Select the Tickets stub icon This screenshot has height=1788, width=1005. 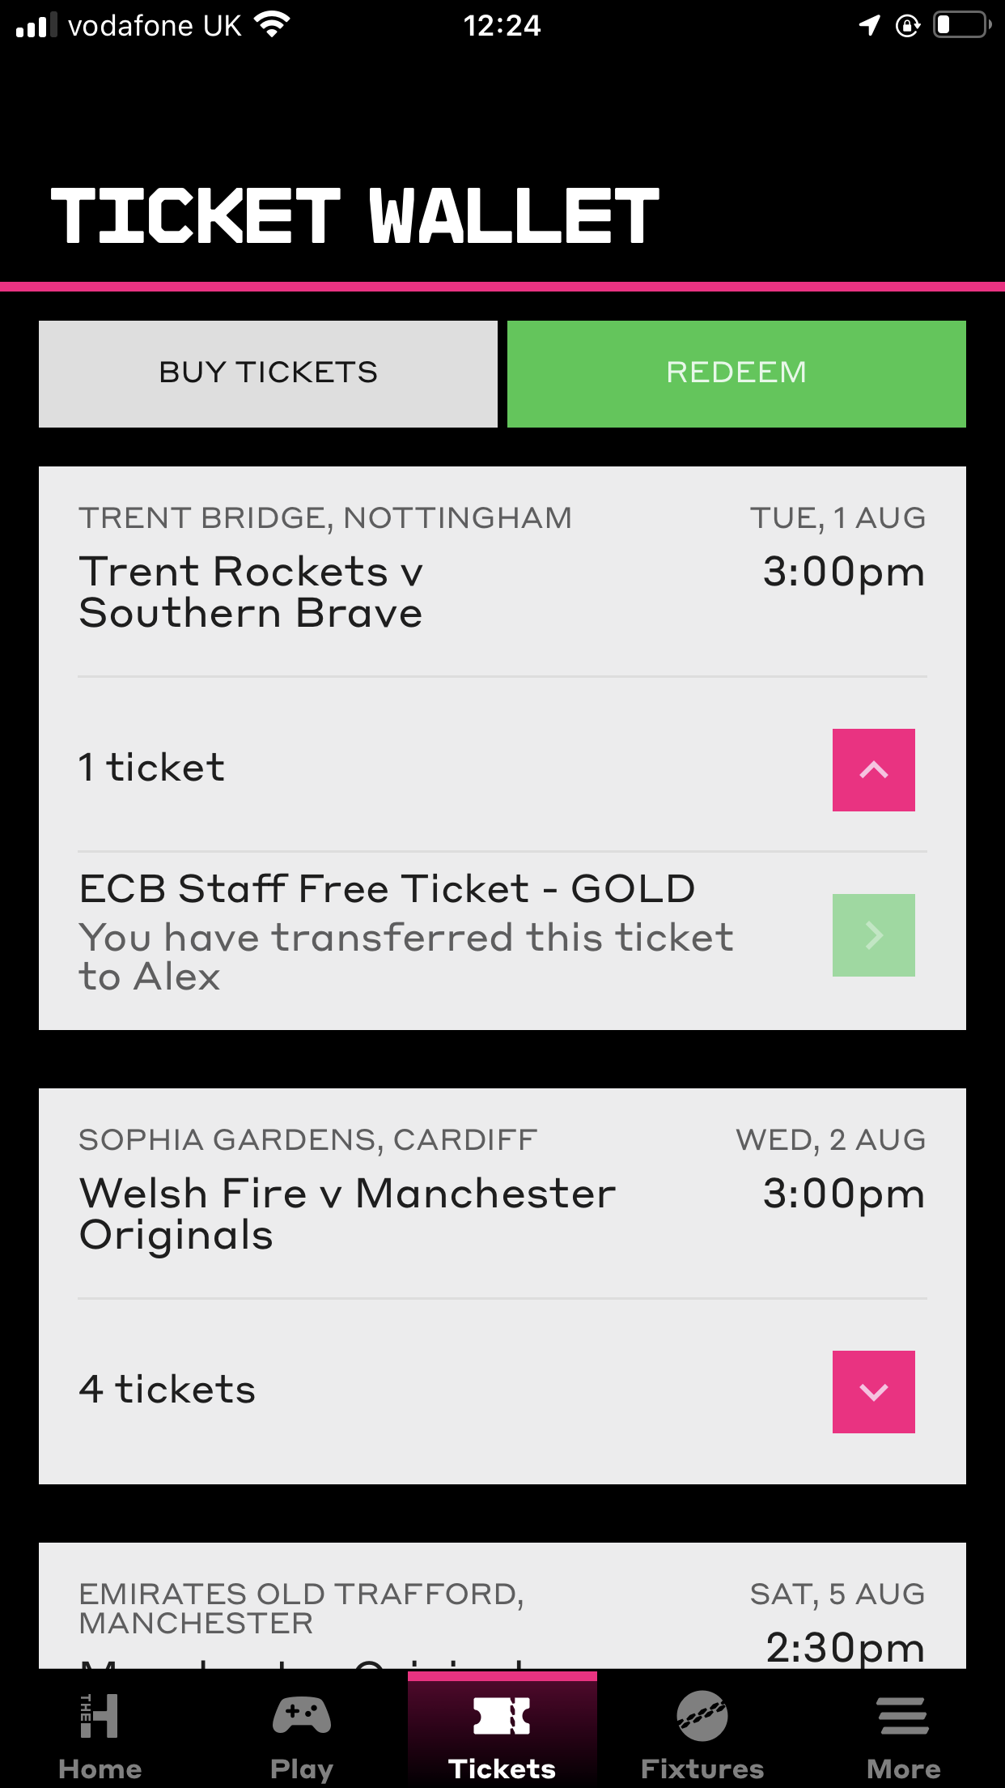click(x=502, y=1716)
